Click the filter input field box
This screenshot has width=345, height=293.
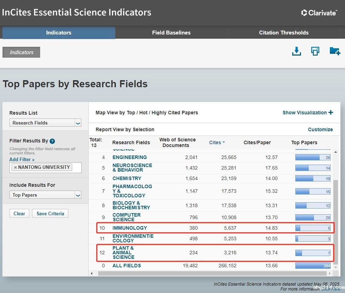click(x=45, y=167)
